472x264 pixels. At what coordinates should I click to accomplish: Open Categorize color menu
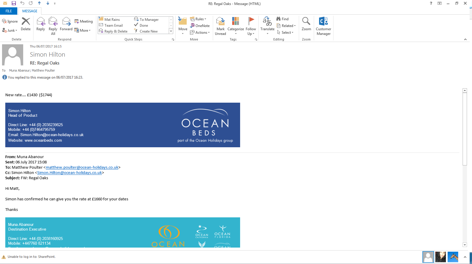pyautogui.click(x=236, y=26)
